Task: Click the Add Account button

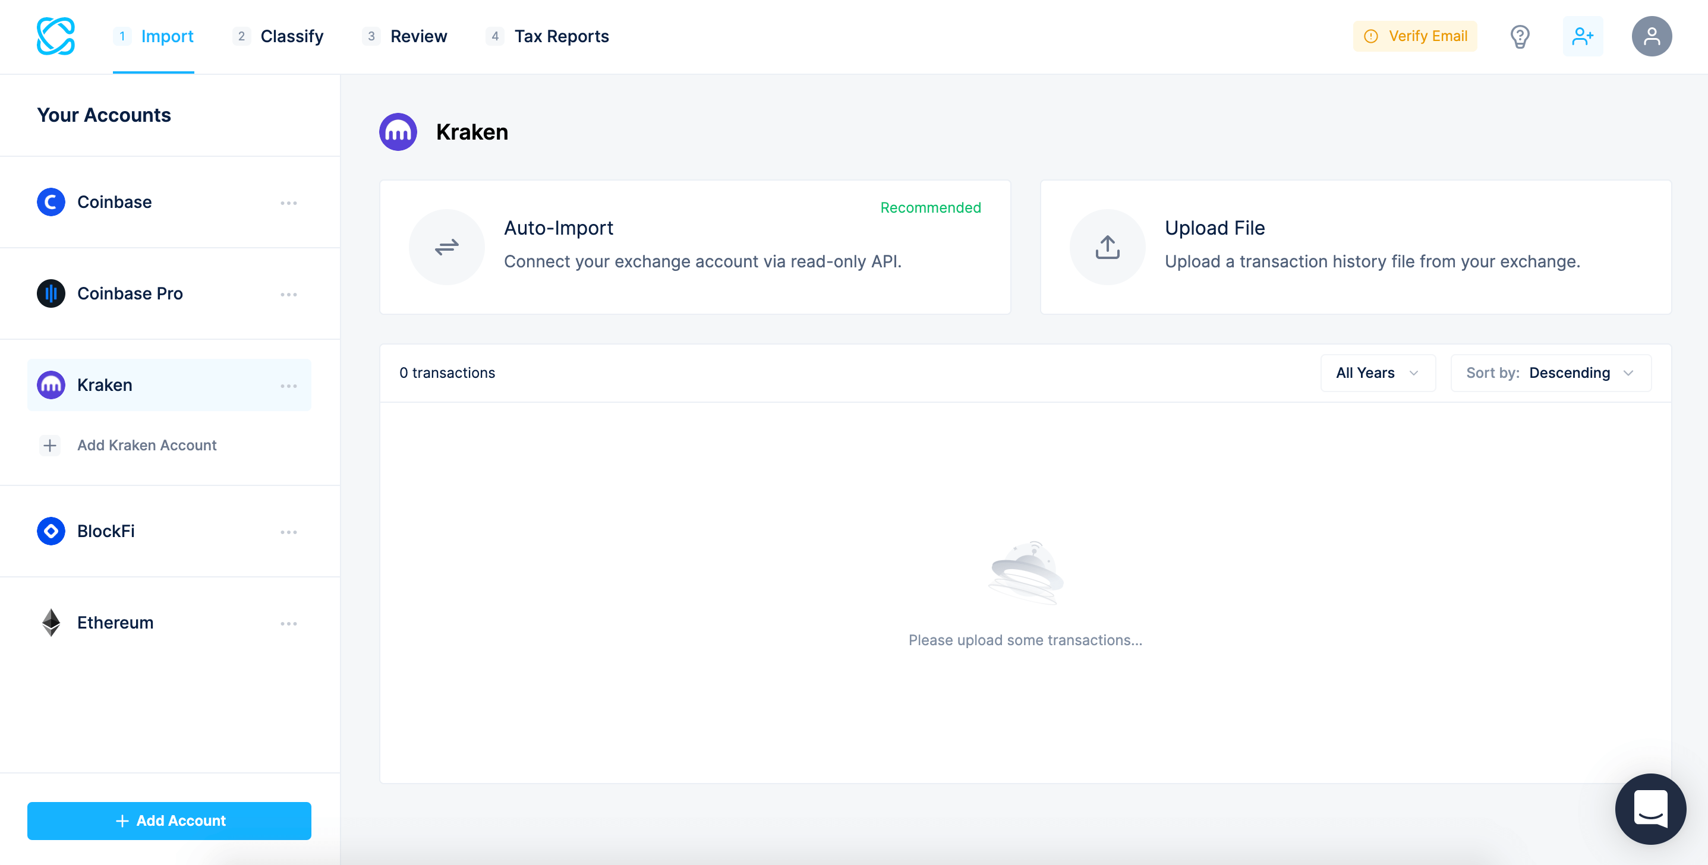Action: [169, 820]
